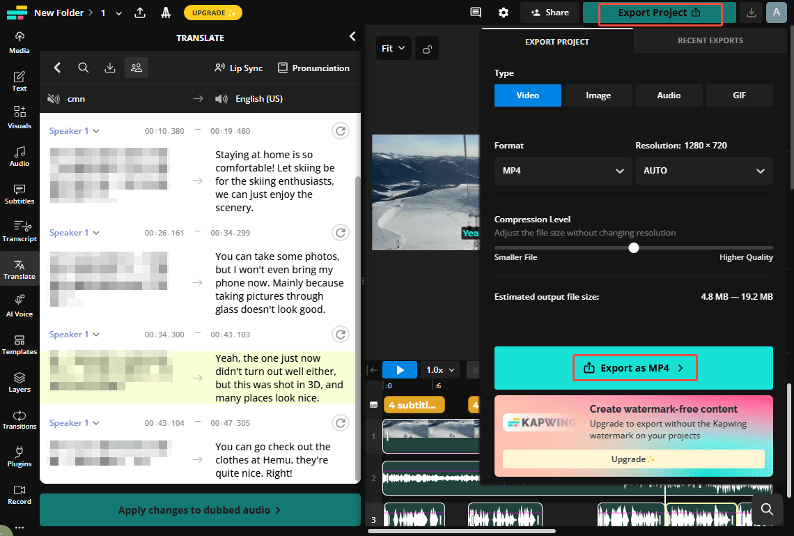Click Export as MP4
Viewport: 794px width, 536px height.
point(635,367)
